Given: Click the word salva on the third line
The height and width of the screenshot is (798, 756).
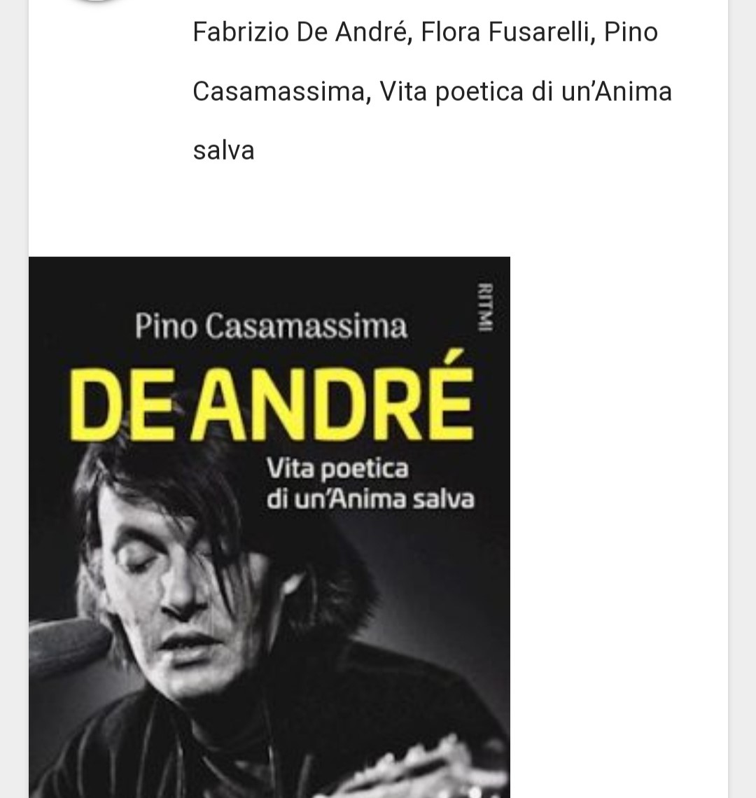Looking at the screenshot, I should 223,150.
